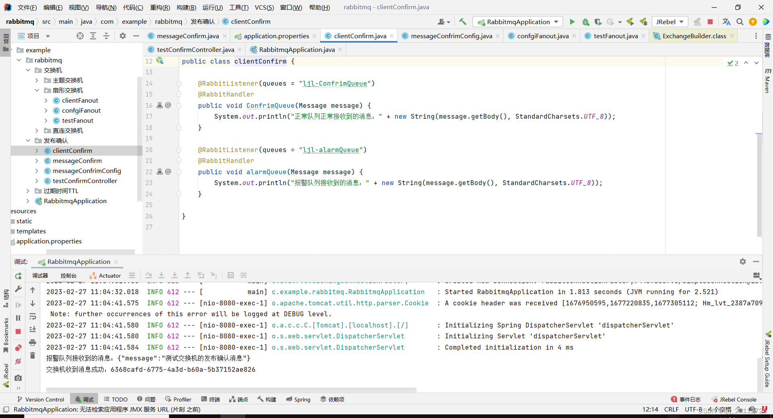Switch to the application.properties editor tab

coord(277,36)
